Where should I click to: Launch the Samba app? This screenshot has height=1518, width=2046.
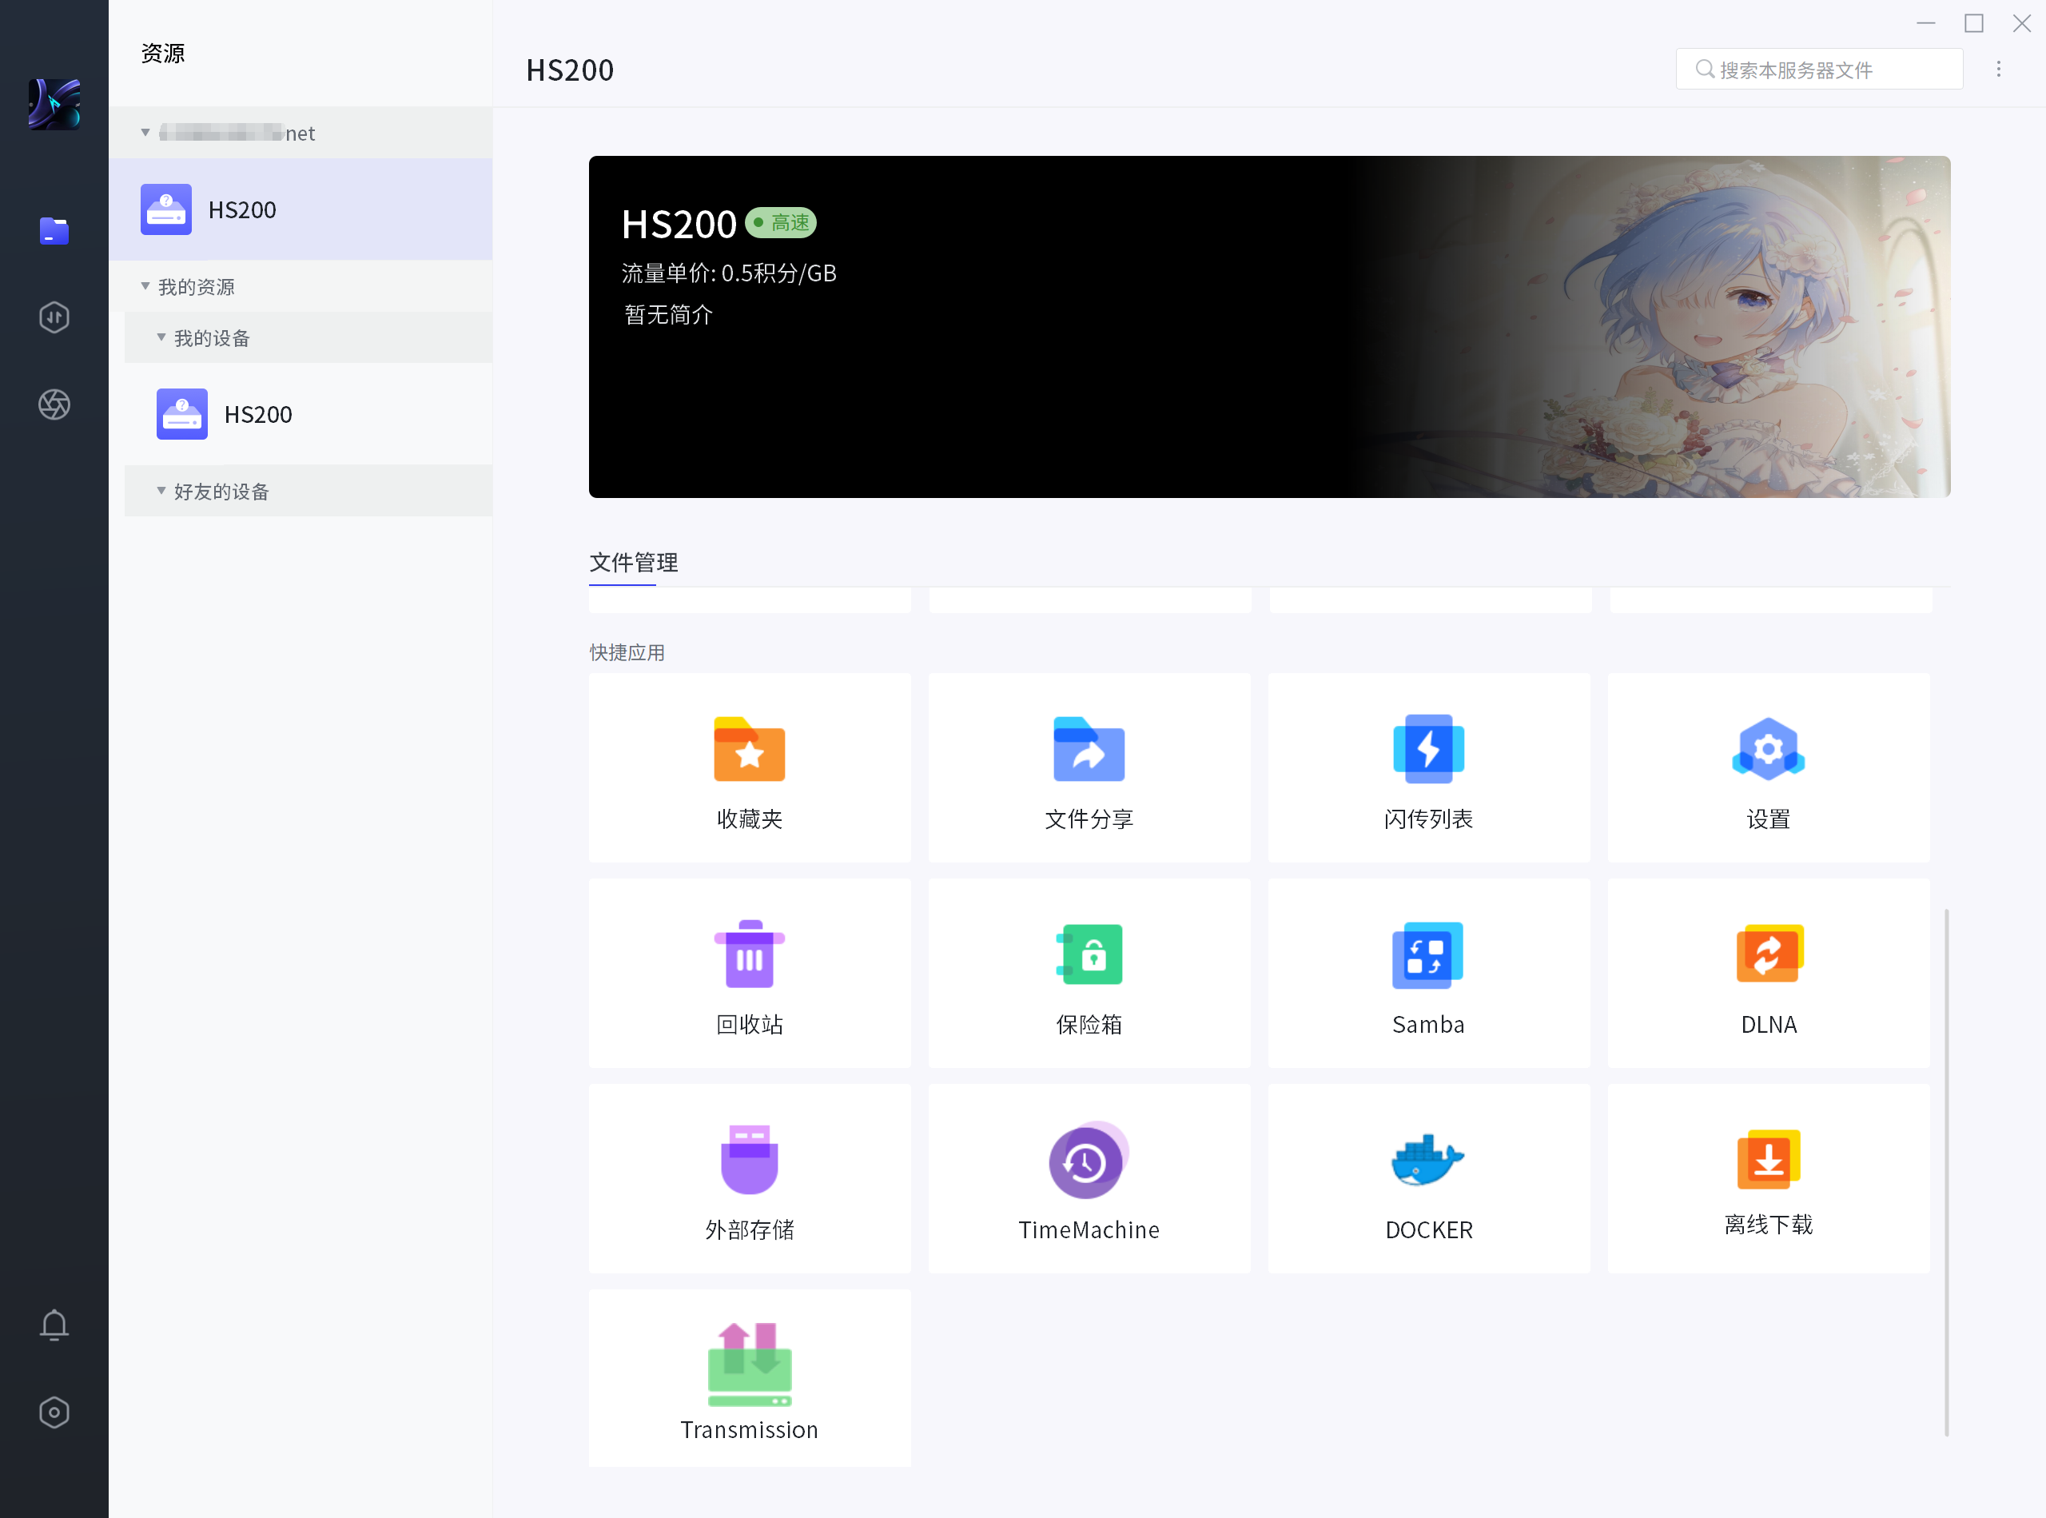coord(1429,973)
